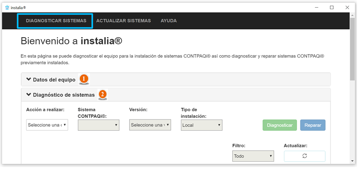Open the Versión dropdown
The image size is (361, 171).
pos(150,125)
